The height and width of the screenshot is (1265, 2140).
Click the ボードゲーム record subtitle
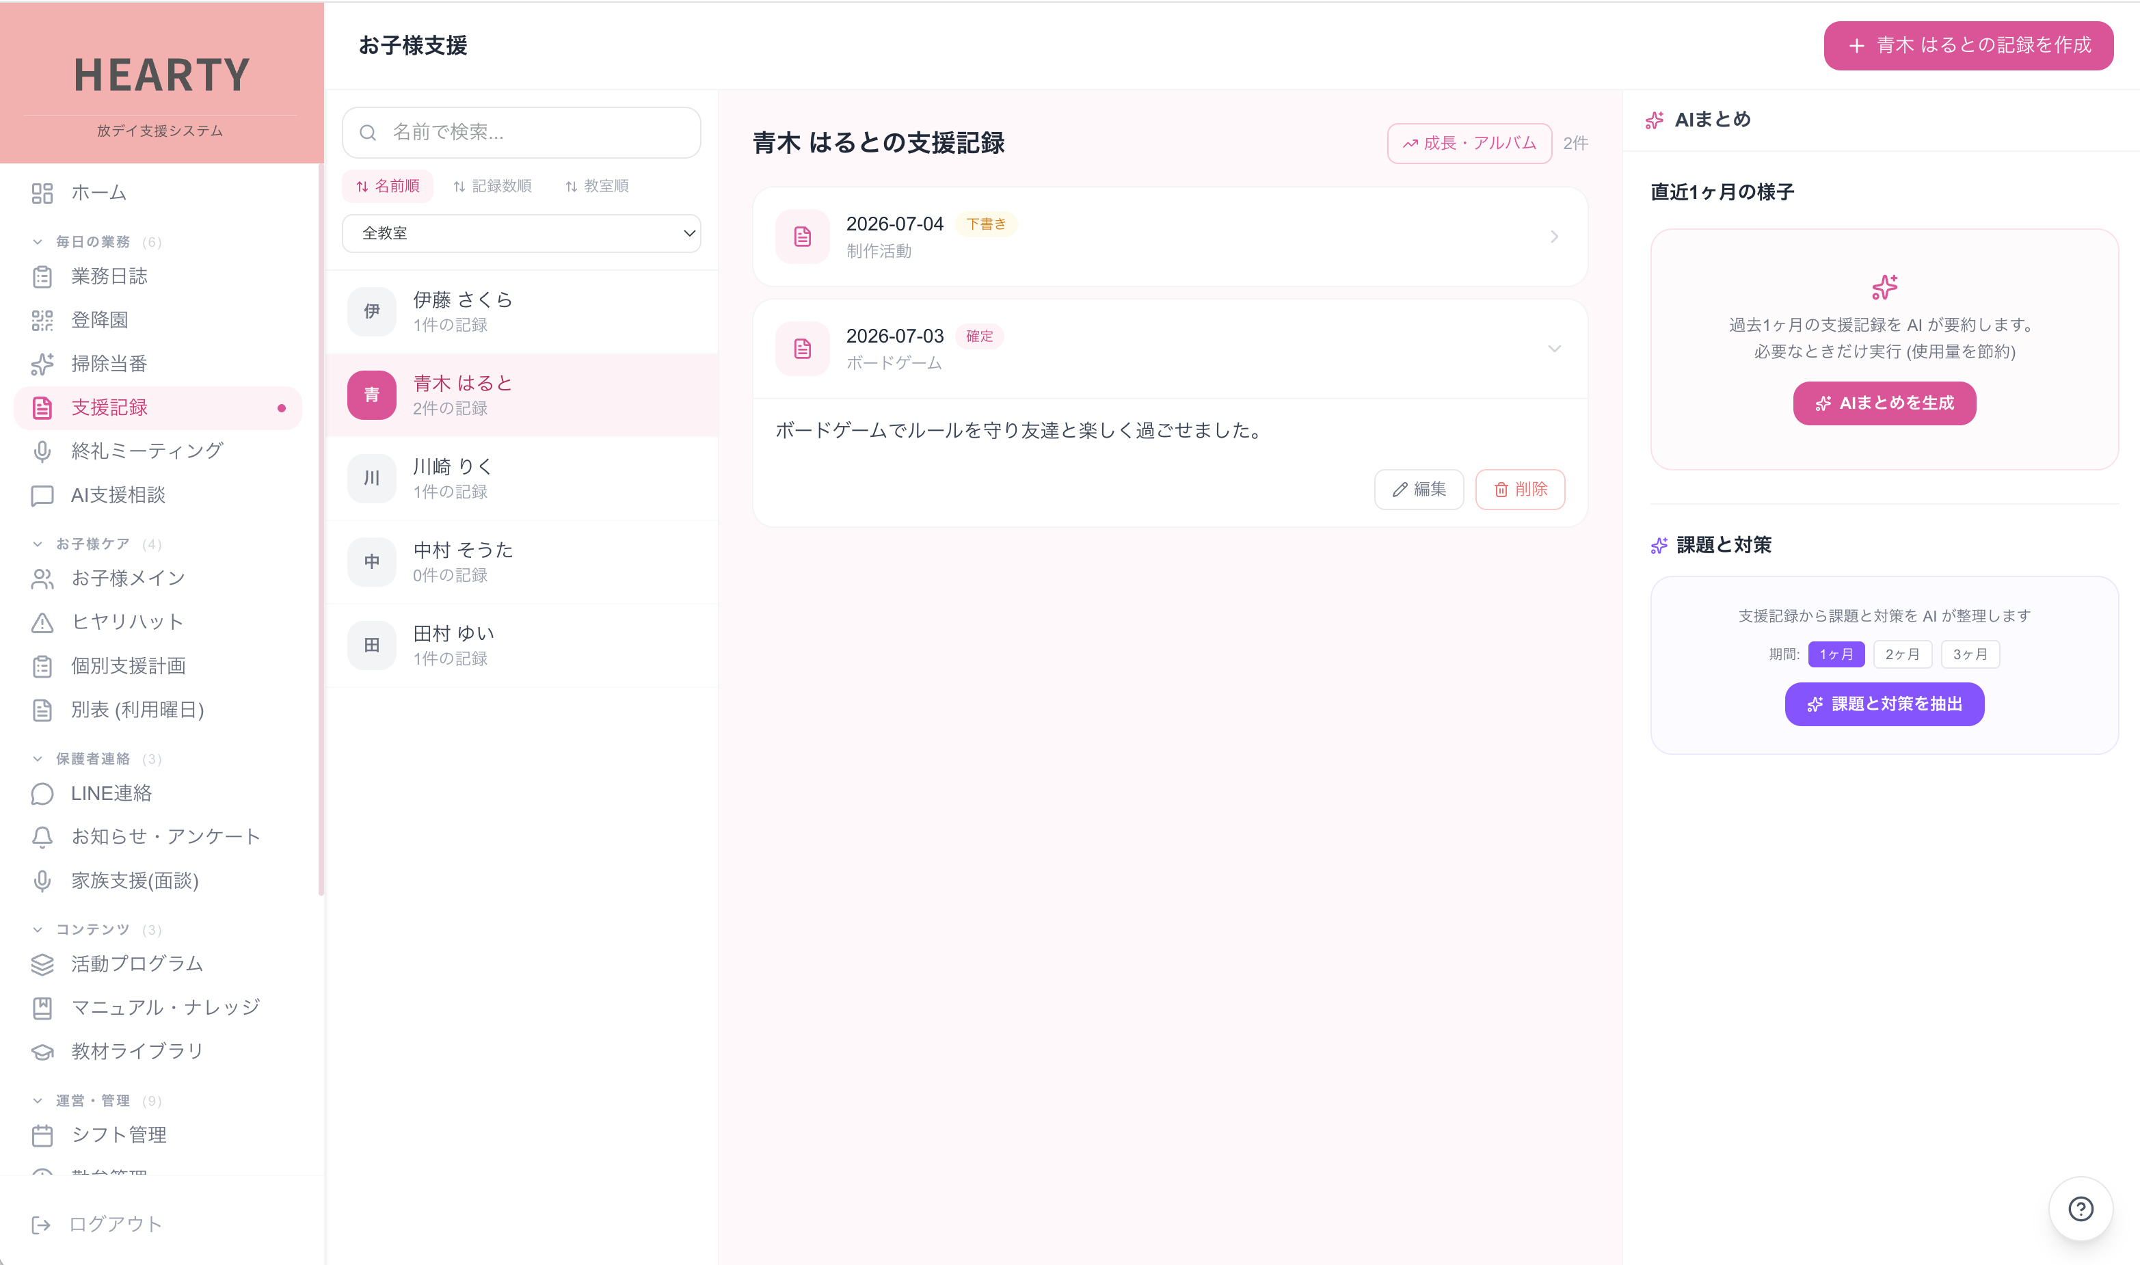(x=893, y=363)
